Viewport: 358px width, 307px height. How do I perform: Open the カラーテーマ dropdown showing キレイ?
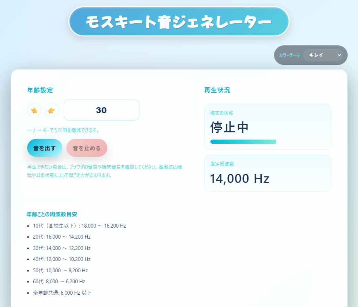(x=323, y=55)
